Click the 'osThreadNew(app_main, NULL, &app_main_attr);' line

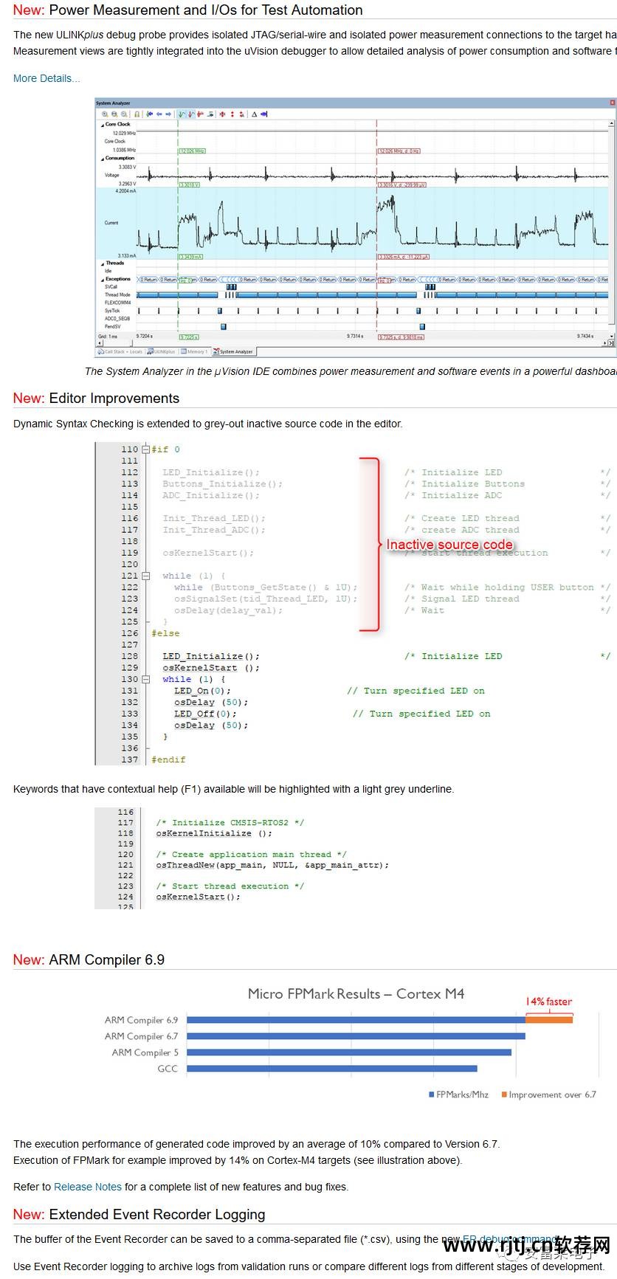coord(272,865)
